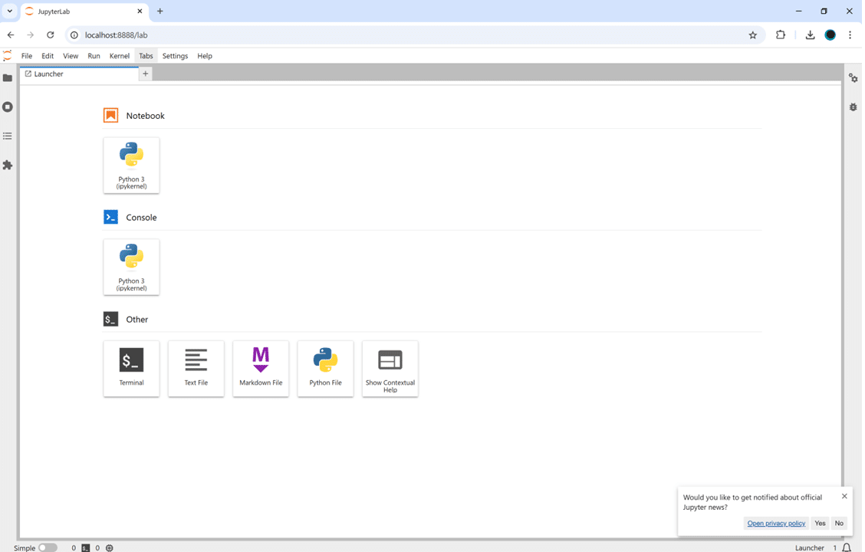Open the Extension Manager puzzle icon

pyautogui.click(x=8, y=166)
